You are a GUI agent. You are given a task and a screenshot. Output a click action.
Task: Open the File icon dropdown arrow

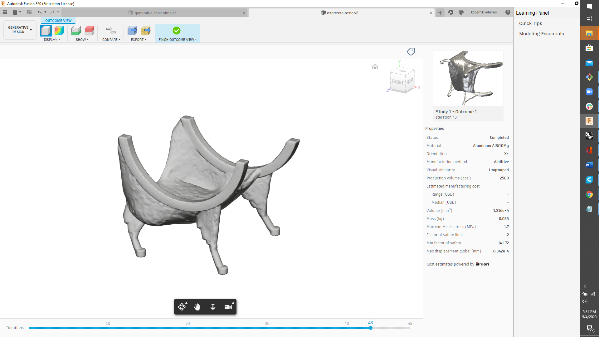[x=20, y=12]
